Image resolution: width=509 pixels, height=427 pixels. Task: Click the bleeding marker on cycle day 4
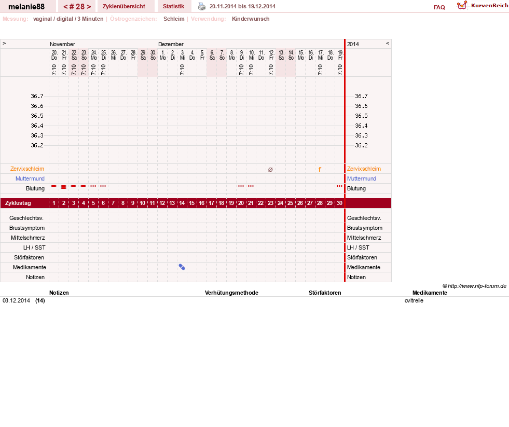click(84, 186)
